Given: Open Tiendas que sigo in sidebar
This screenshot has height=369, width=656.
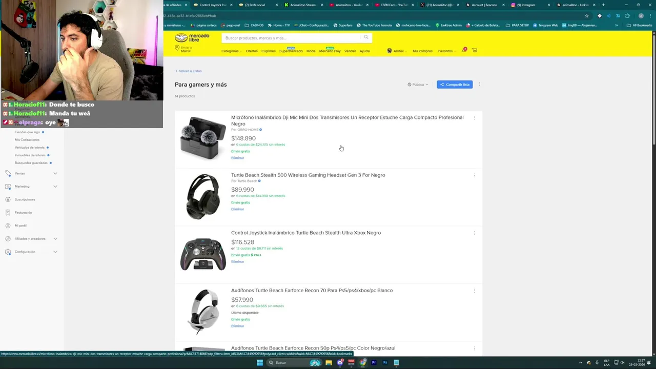Looking at the screenshot, I should [27, 132].
